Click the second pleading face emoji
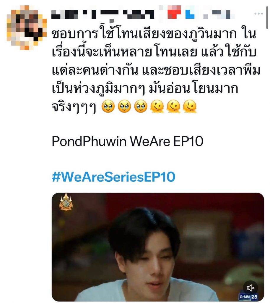270x303 pixels. tap(124, 107)
